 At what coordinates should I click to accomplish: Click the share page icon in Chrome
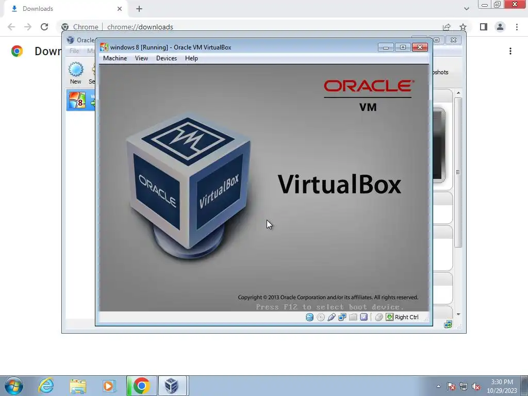click(x=447, y=27)
